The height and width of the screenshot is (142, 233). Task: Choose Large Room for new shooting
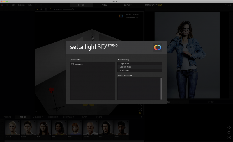[x=140, y=64]
